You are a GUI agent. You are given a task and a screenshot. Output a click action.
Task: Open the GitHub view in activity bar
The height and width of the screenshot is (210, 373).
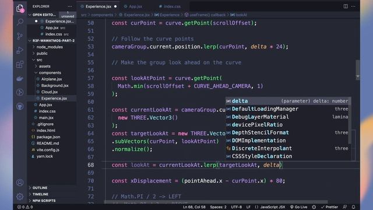(x=20, y=106)
